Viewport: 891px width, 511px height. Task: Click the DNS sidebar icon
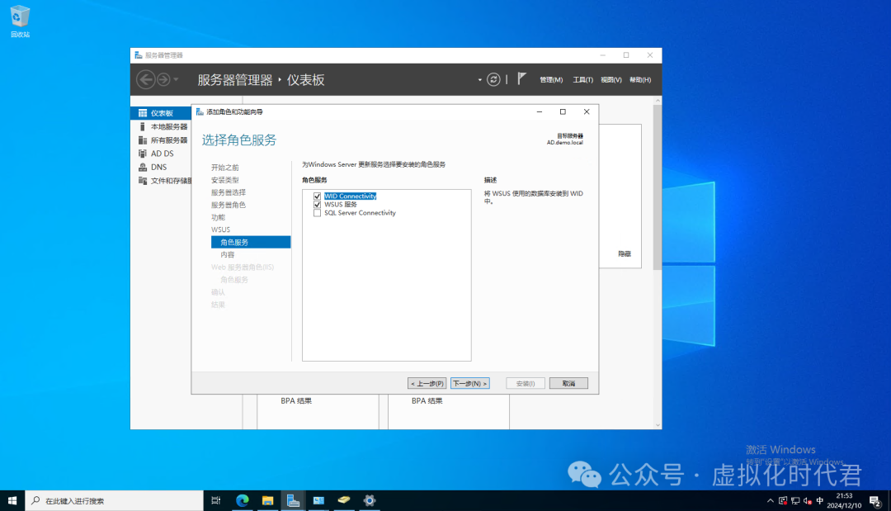click(143, 167)
